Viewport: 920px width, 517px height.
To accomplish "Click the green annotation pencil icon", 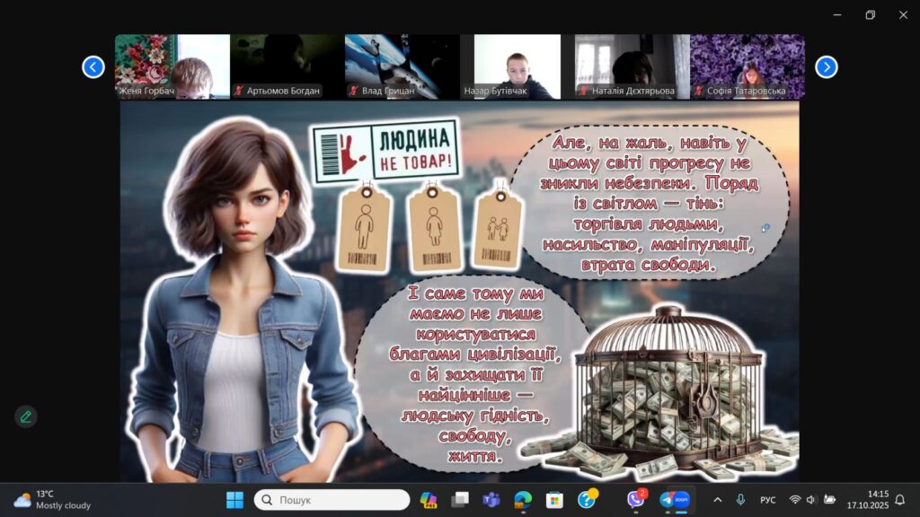I will coord(26,416).
